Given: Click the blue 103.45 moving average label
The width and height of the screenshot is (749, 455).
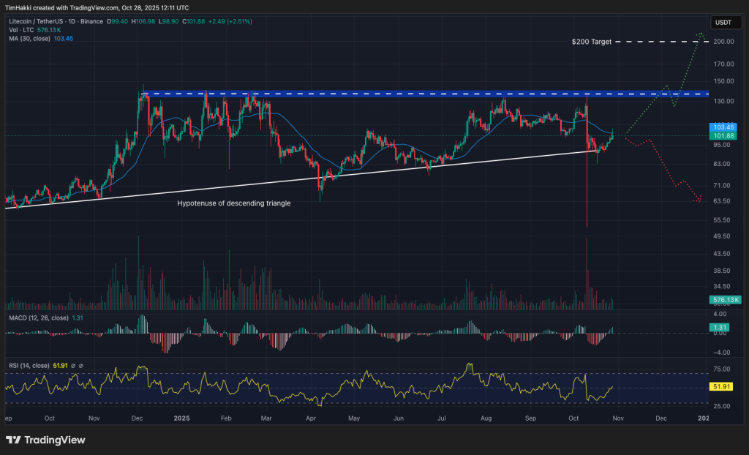Looking at the screenshot, I should tap(721, 127).
